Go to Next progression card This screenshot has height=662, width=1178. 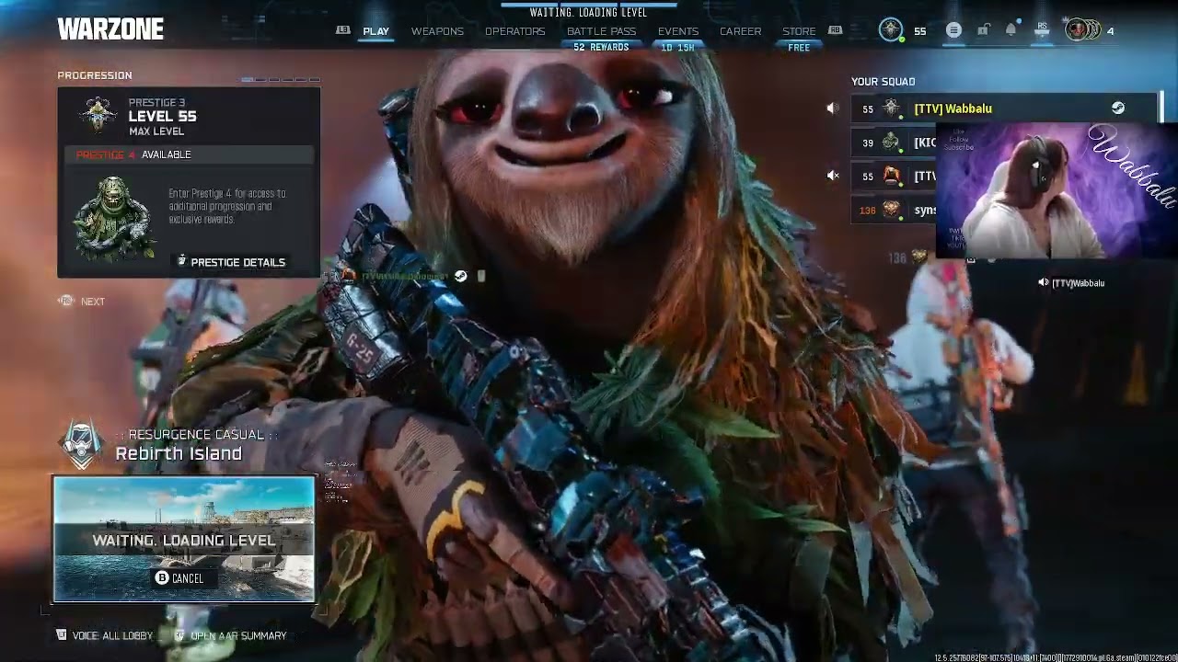tap(82, 302)
